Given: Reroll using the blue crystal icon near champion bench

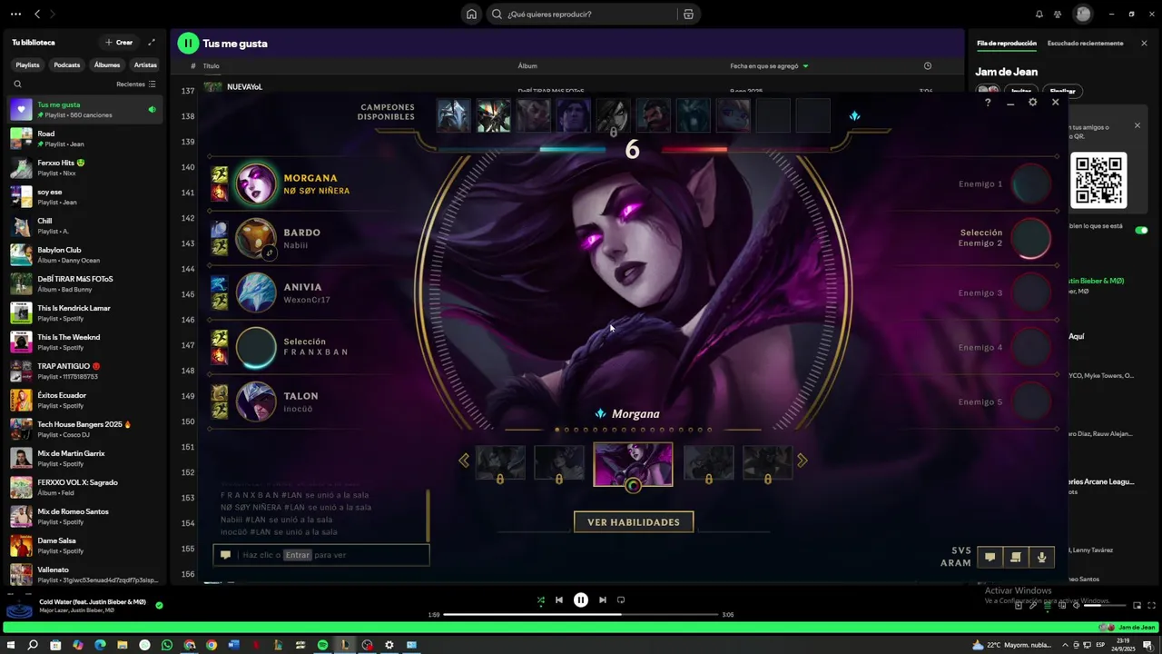Looking at the screenshot, I should [854, 115].
